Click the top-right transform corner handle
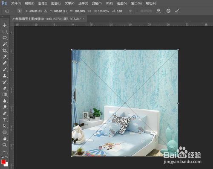 (178, 50)
